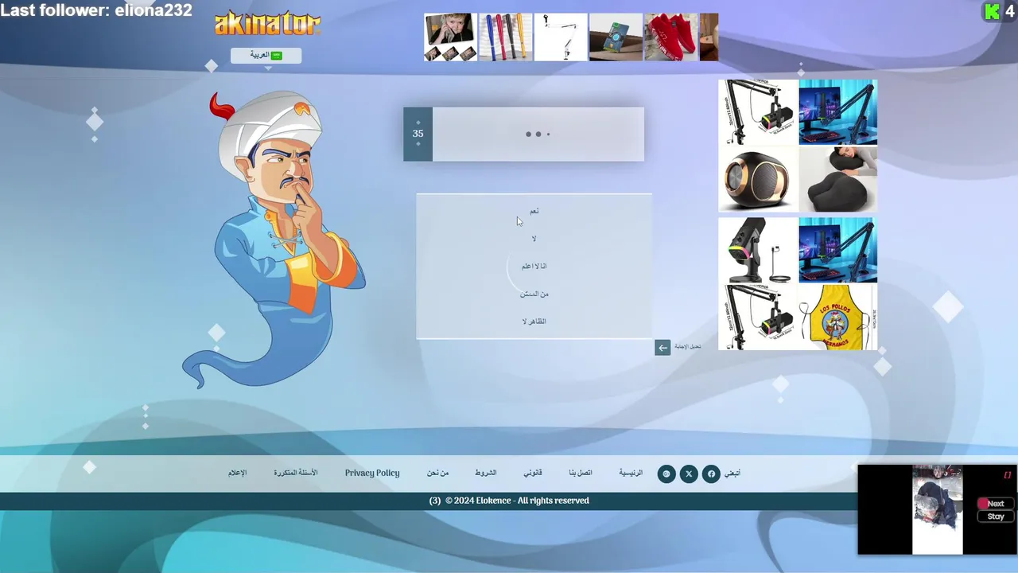Answer لا (no)

pyautogui.click(x=534, y=239)
